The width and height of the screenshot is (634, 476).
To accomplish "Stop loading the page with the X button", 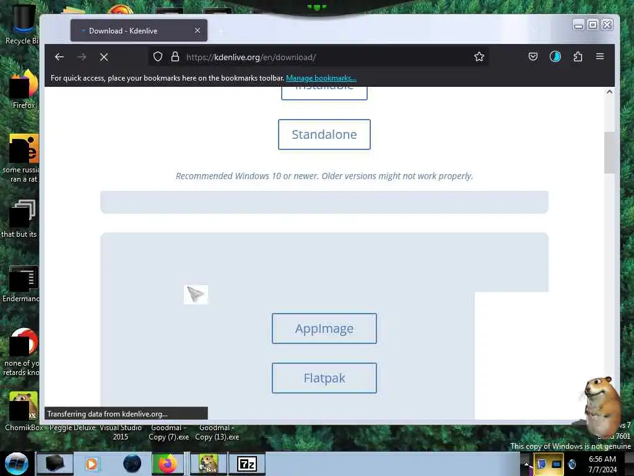I will tap(104, 57).
